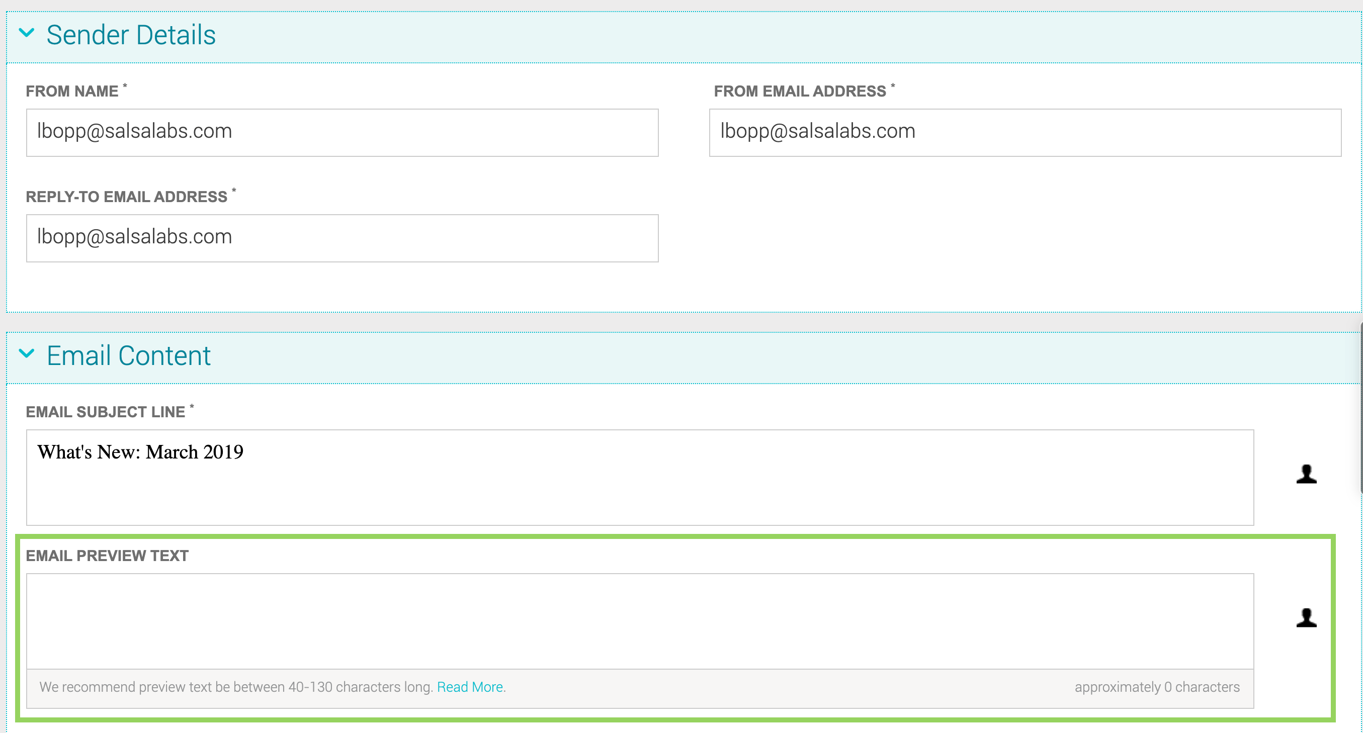Click the FROM NAME label
The image size is (1363, 733).
coord(72,91)
